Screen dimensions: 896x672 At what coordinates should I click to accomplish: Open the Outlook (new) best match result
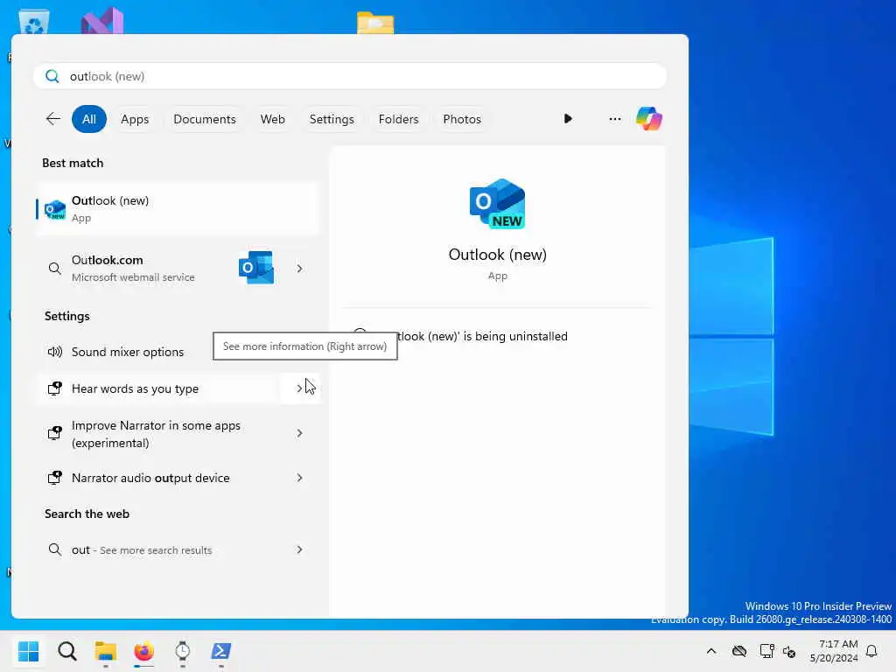(177, 209)
